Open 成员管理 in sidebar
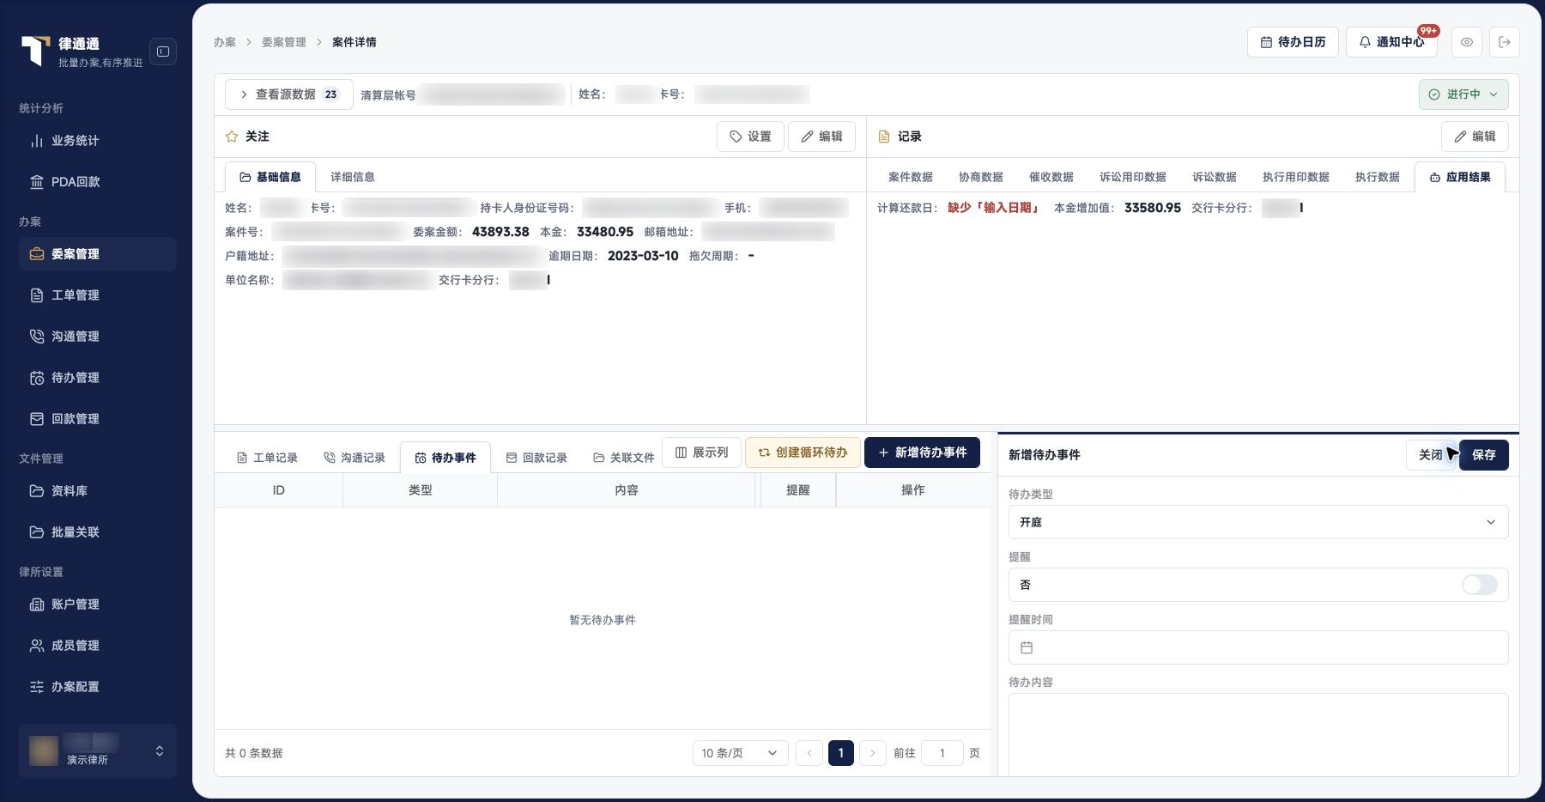 [98, 646]
